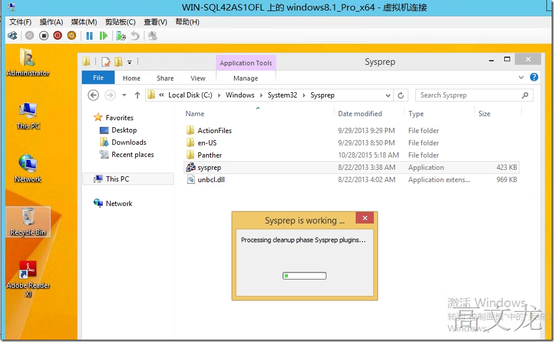Open the 查看(V) menu
554x342 pixels.
(156, 22)
